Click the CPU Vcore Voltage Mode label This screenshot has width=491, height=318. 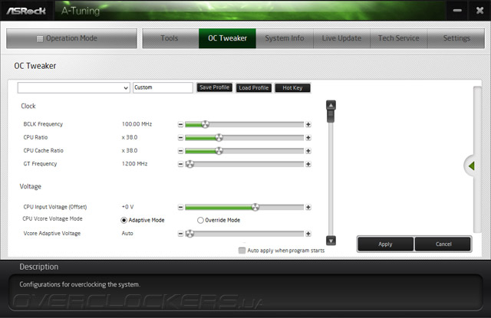point(52,218)
